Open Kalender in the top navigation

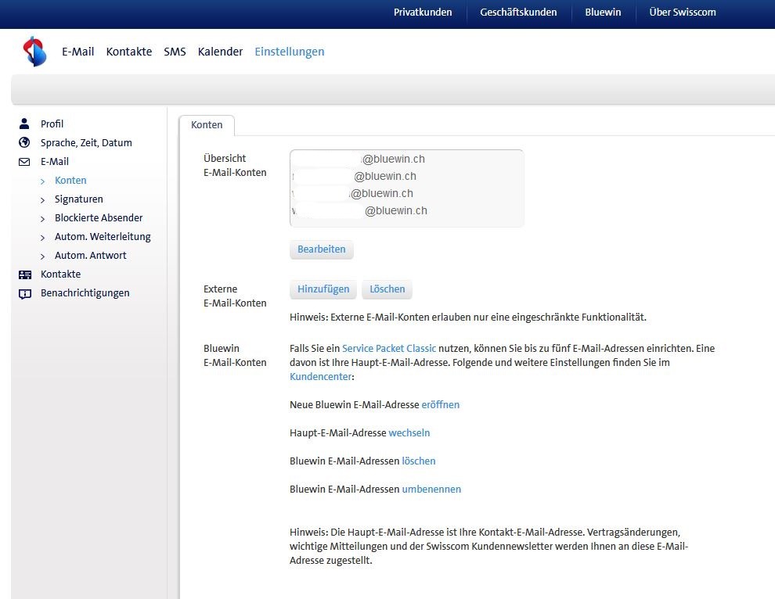[x=220, y=52]
